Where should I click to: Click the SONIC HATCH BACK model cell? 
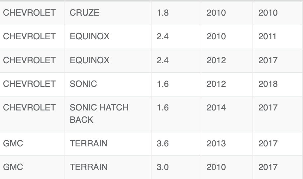[107, 114]
